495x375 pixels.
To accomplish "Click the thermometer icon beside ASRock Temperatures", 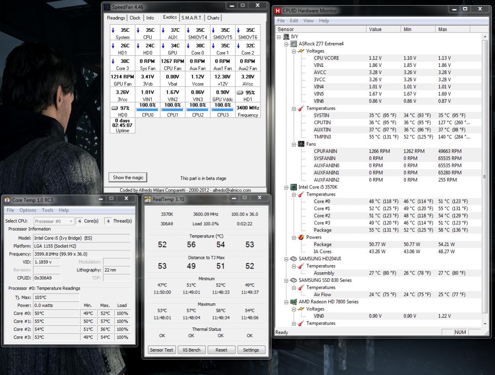I will pos(301,108).
